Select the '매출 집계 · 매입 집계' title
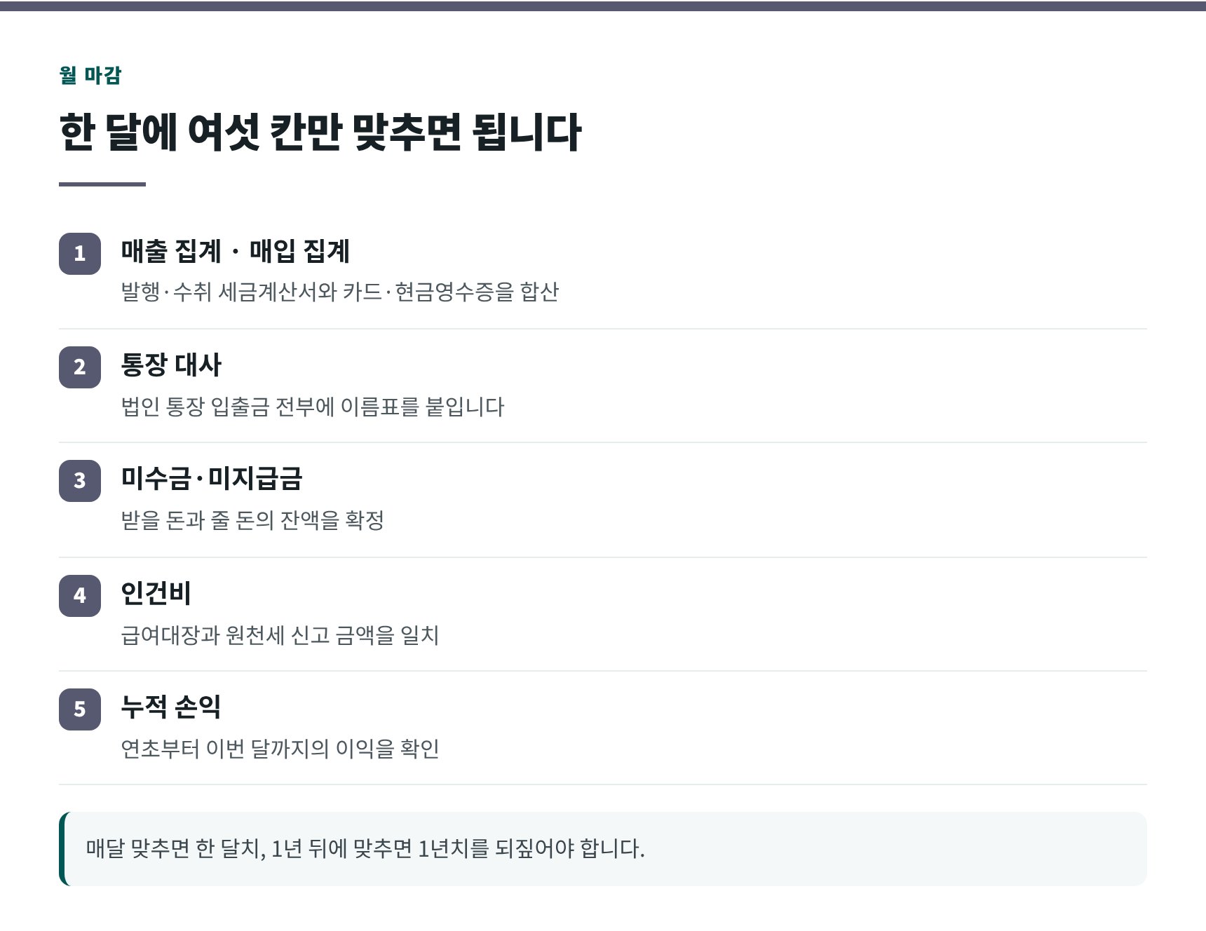The image size is (1206, 931). (x=235, y=251)
